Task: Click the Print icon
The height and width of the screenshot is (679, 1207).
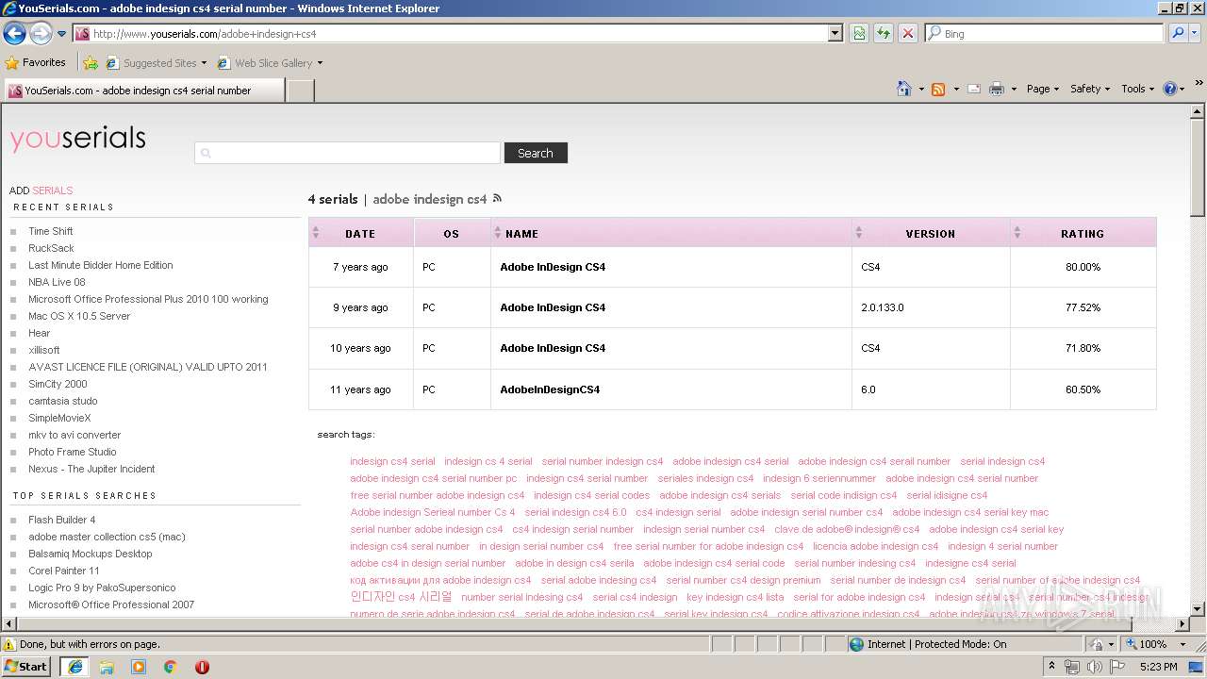Action: (x=997, y=89)
